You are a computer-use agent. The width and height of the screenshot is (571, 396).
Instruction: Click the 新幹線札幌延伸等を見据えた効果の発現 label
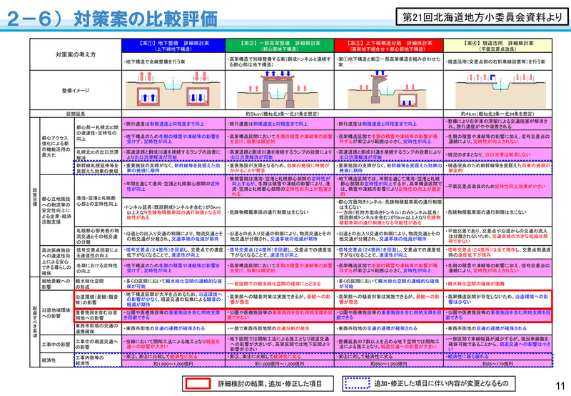click(x=98, y=168)
